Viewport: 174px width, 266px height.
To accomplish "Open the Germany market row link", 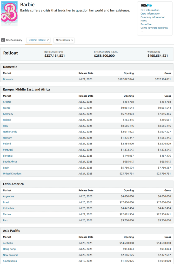I will (8, 114).
